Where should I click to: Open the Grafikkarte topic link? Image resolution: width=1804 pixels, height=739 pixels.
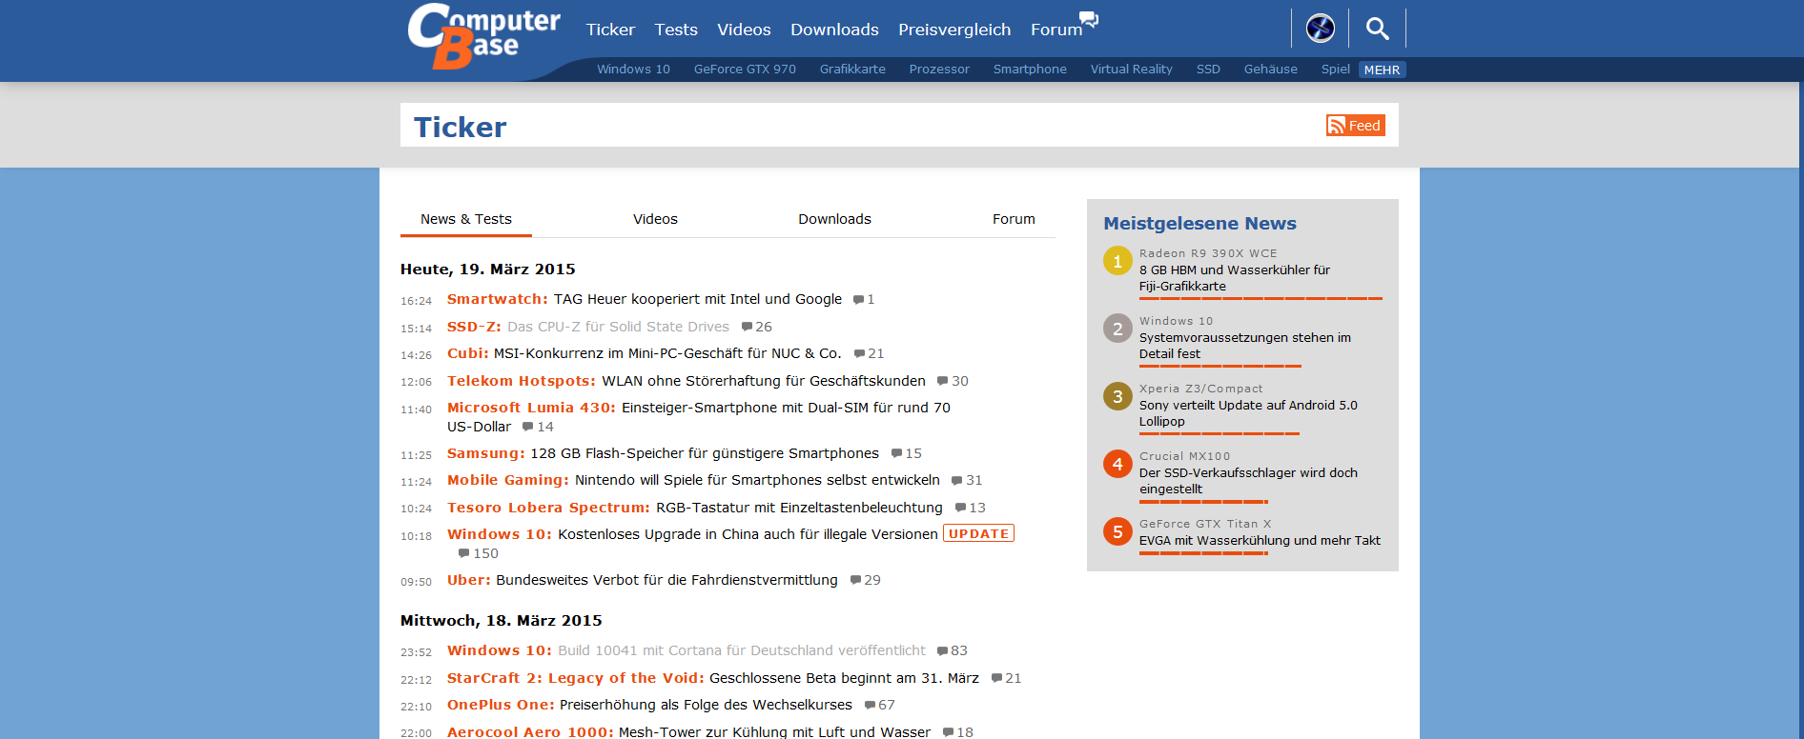click(x=852, y=70)
